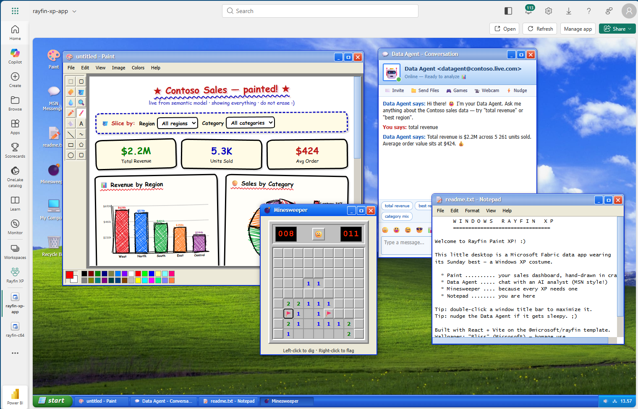Pick the bright green swatch in Paint palette

coord(145,274)
